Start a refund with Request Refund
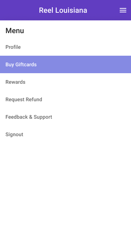The image size is (131, 233). [65, 99]
